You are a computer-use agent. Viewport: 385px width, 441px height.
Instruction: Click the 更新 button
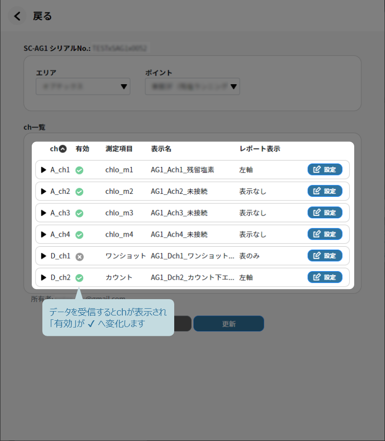click(x=229, y=324)
